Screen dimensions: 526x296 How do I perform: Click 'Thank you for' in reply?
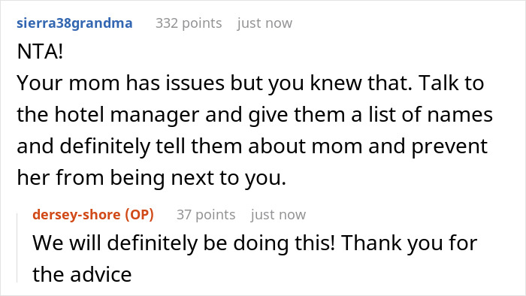click(409, 243)
